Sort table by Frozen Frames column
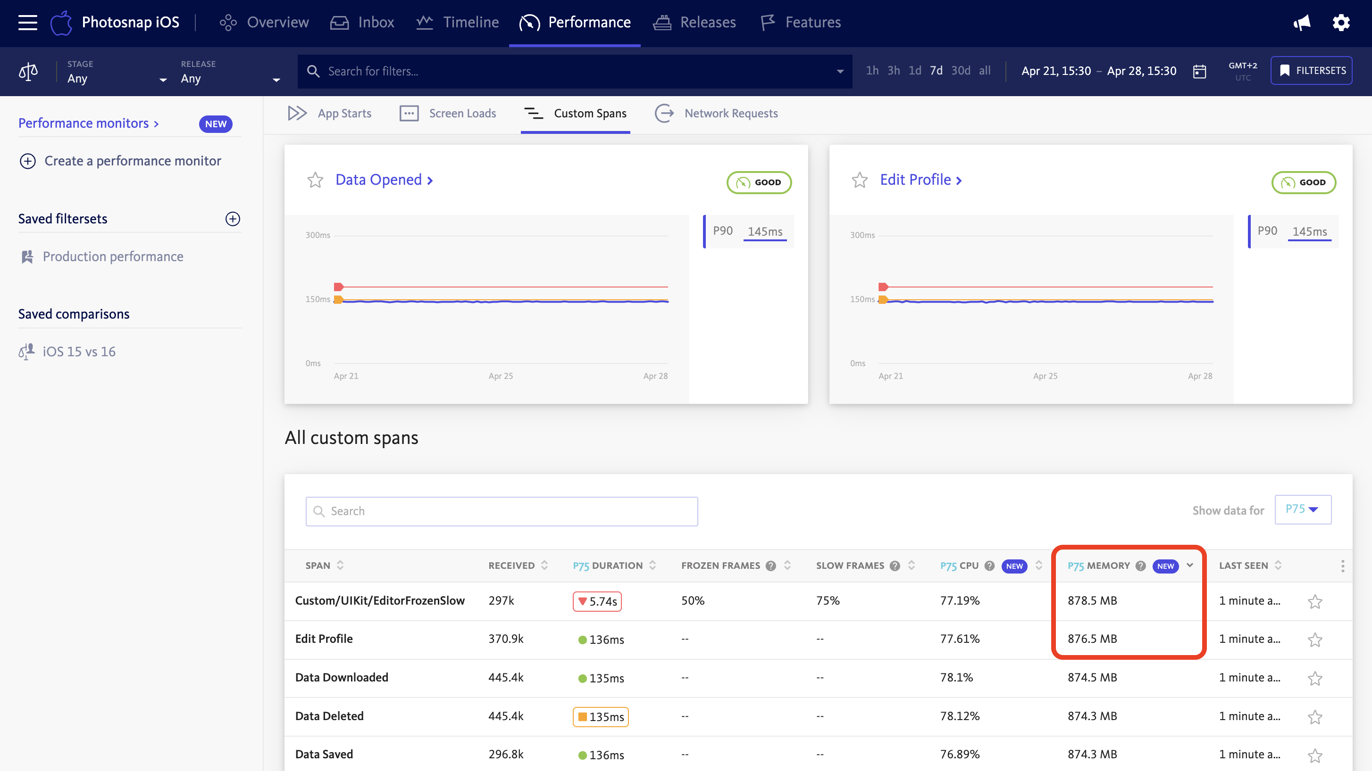The height and width of the screenshot is (771, 1372). (x=787, y=565)
